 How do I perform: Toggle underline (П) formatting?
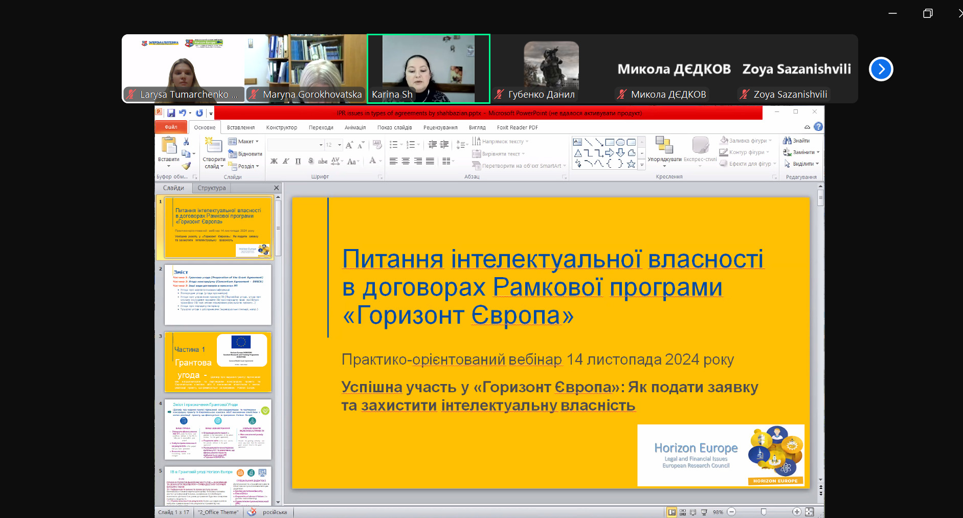pyautogui.click(x=298, y=161)
